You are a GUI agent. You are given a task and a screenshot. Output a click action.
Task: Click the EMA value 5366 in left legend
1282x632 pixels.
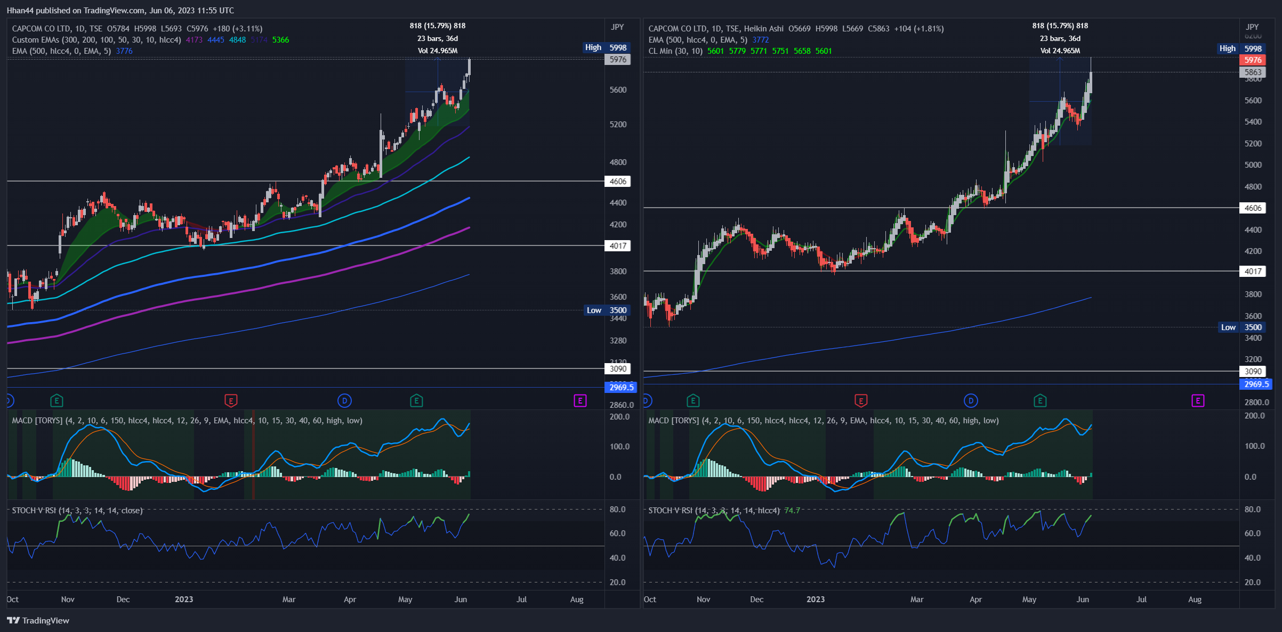(x=281, y=40)
